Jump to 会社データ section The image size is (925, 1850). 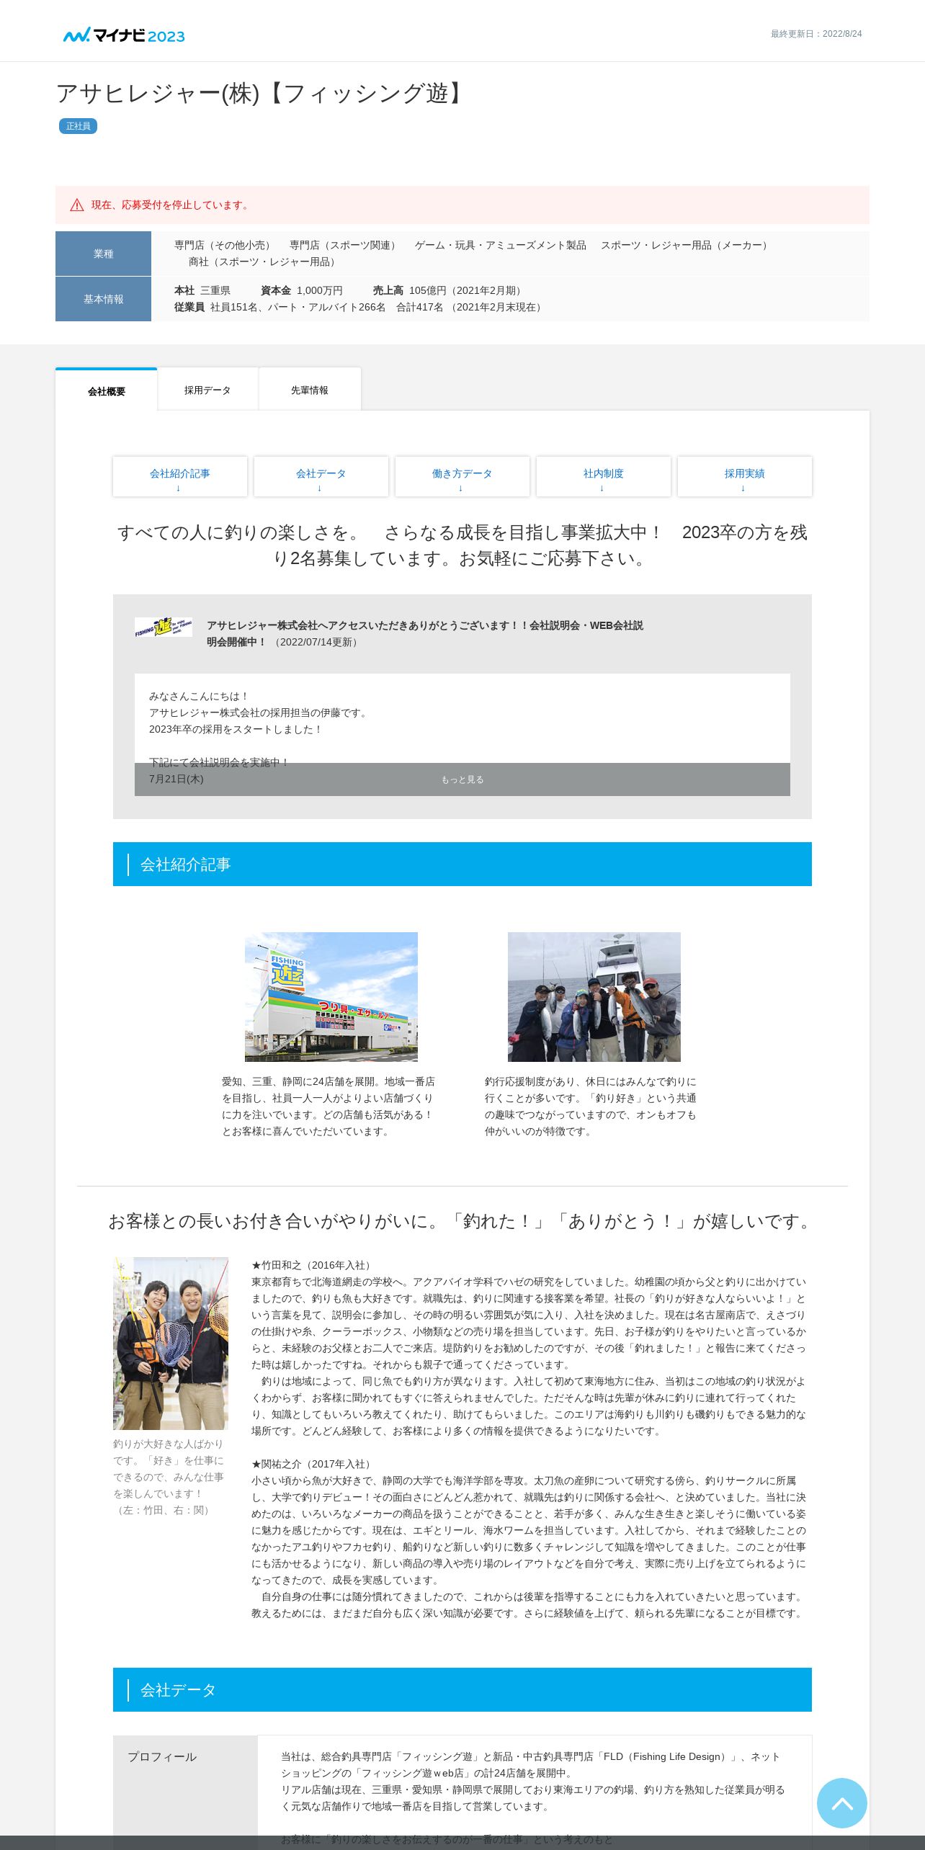point(321,477)
